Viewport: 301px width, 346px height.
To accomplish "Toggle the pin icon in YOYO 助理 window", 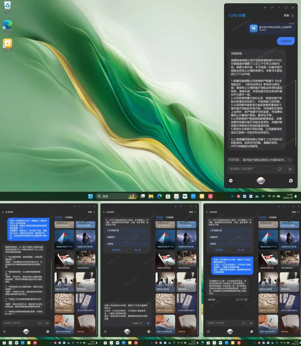I will (x=265, y=8).
